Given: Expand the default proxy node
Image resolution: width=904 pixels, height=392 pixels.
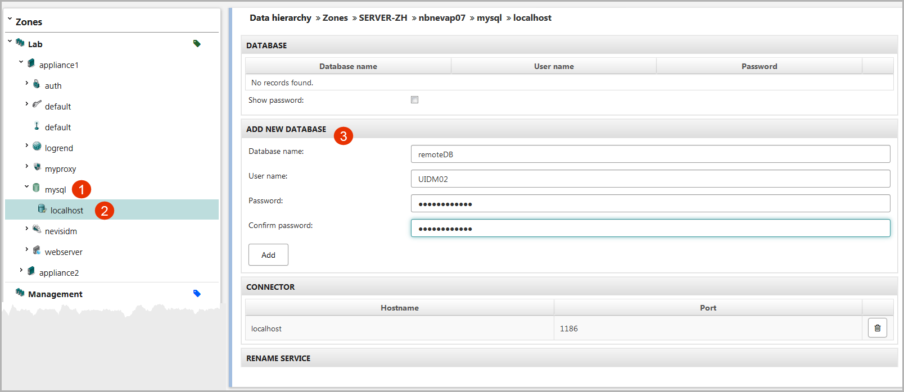Looking at the screenshot, I should click(x=26, y=103).
